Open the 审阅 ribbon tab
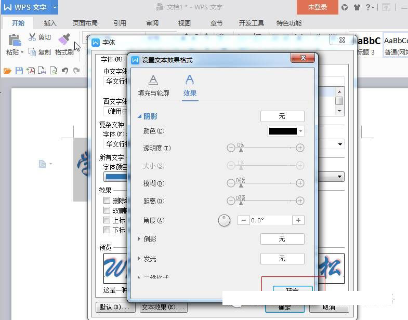This screenshot has width=408, height=320. (152, 23)
